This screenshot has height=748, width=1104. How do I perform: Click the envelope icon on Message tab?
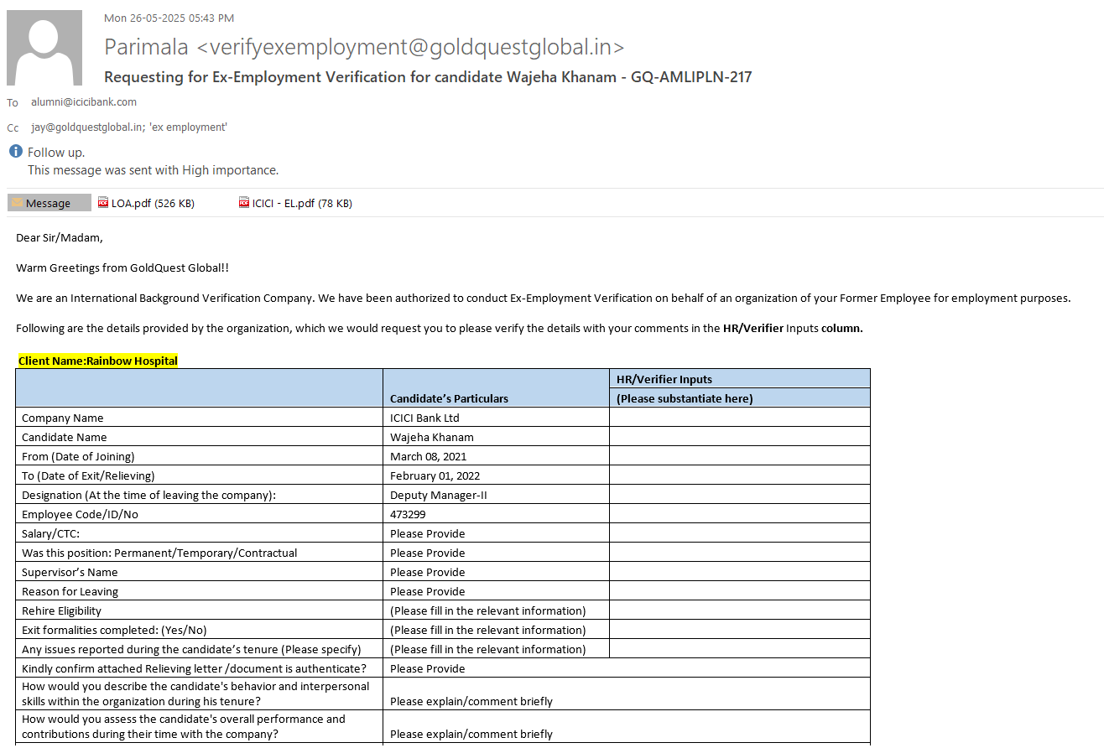tap(17, 203)
